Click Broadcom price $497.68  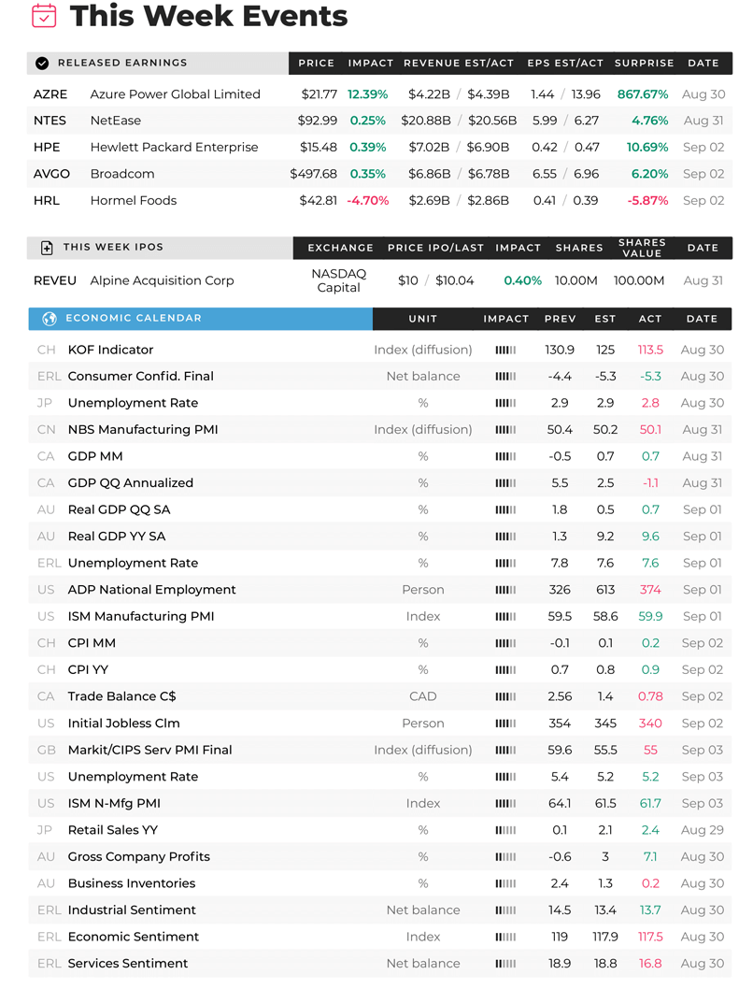click(x=313, y=174)
